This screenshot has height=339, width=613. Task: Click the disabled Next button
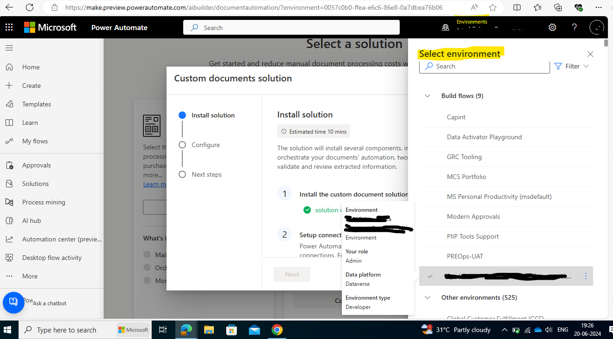pyautogui.click(x=292, y=274)
